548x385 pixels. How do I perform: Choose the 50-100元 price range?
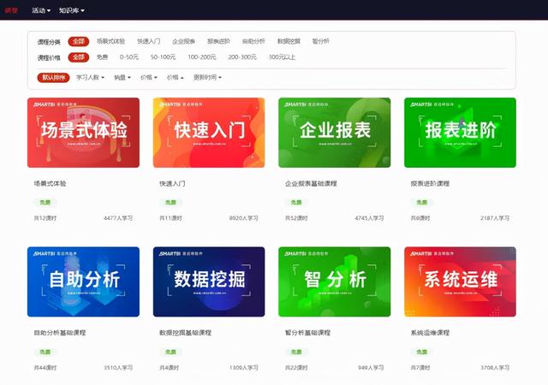[x=163, y=57]
